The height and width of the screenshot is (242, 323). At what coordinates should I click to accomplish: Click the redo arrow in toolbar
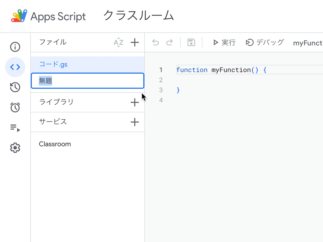[169, 42]
